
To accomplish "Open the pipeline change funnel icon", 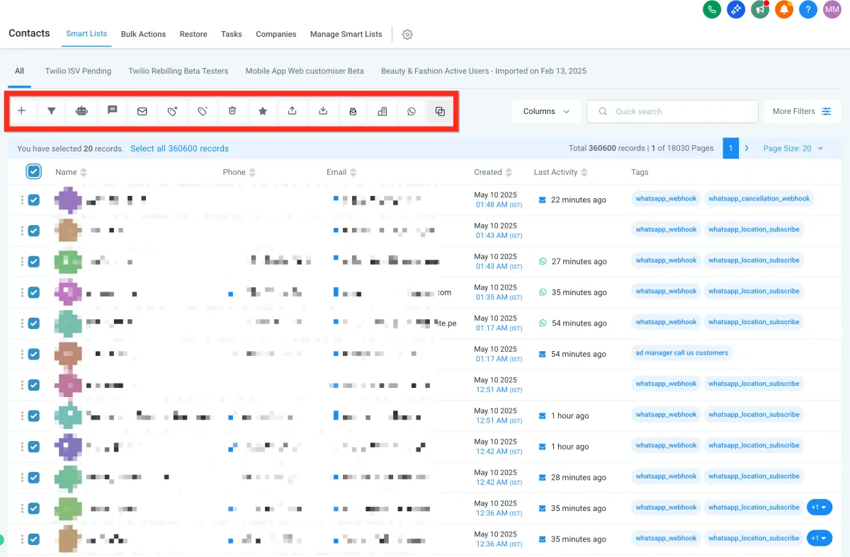I will tap(52, 111).
